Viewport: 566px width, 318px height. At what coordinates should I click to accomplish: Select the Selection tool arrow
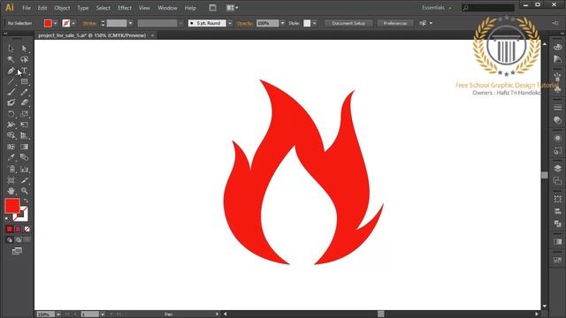11,49
